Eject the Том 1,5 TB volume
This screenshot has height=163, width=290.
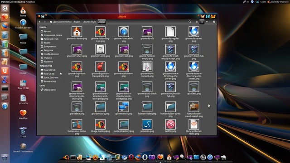[61, 74]
